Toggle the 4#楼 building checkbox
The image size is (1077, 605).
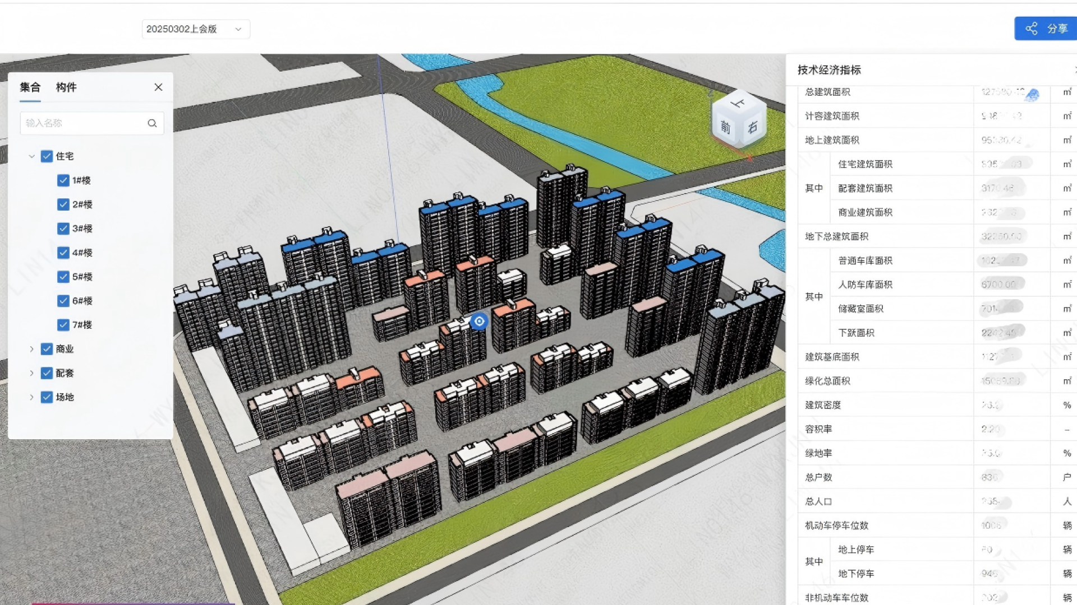[63, 253]
